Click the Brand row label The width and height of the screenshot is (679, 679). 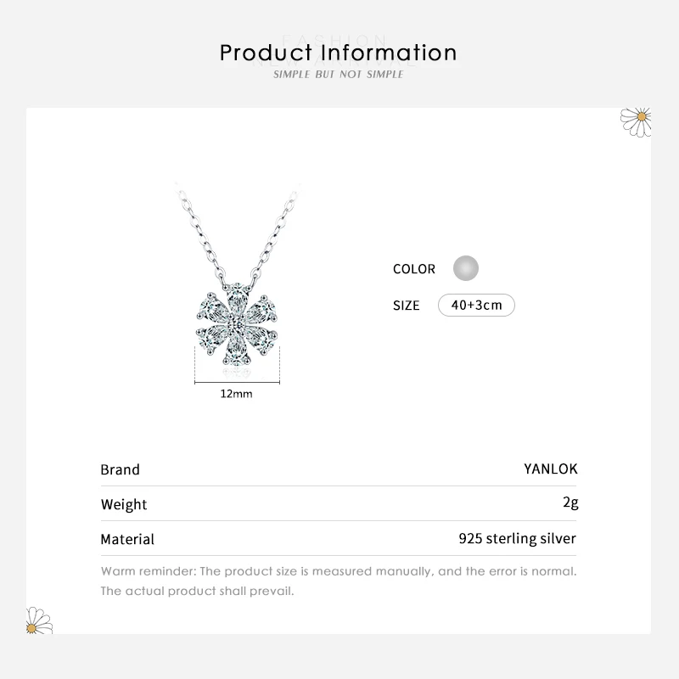tap(120, 469)
